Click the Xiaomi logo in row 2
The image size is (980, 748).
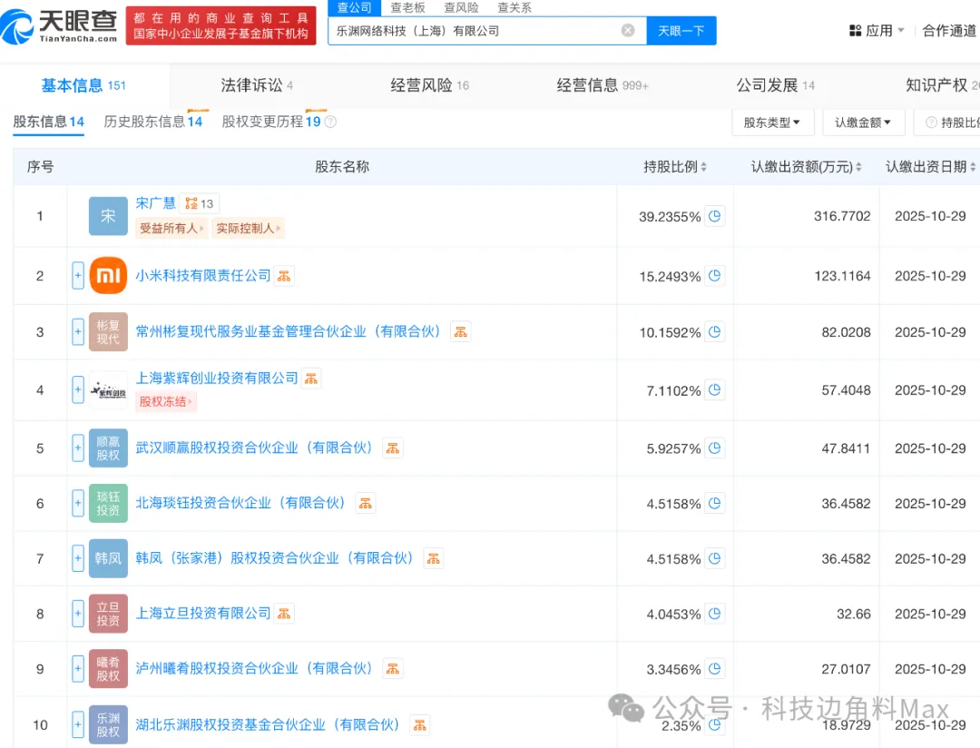point(108,276)
